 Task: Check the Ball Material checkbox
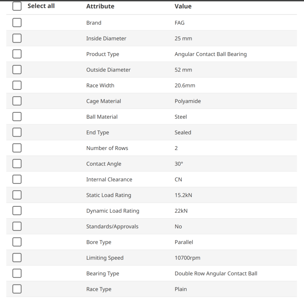[17, 116]
